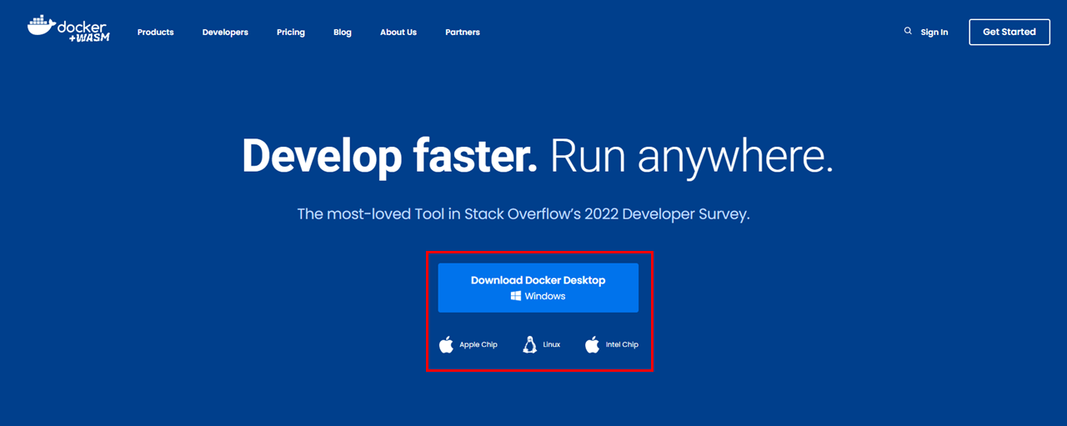Click the Apple logo beside Apple Chip
Screen dimensions: 1067x426
pyautogui.click(x=447, y=344)
